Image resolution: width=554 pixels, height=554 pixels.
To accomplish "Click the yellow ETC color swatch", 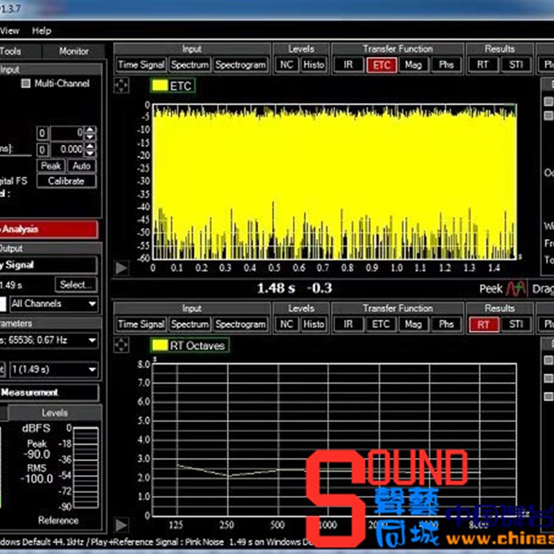I will tap(159, 86).
